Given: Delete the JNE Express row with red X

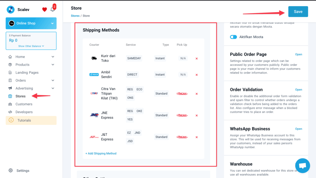Looking at the screenshot, I should click(197, 115).
